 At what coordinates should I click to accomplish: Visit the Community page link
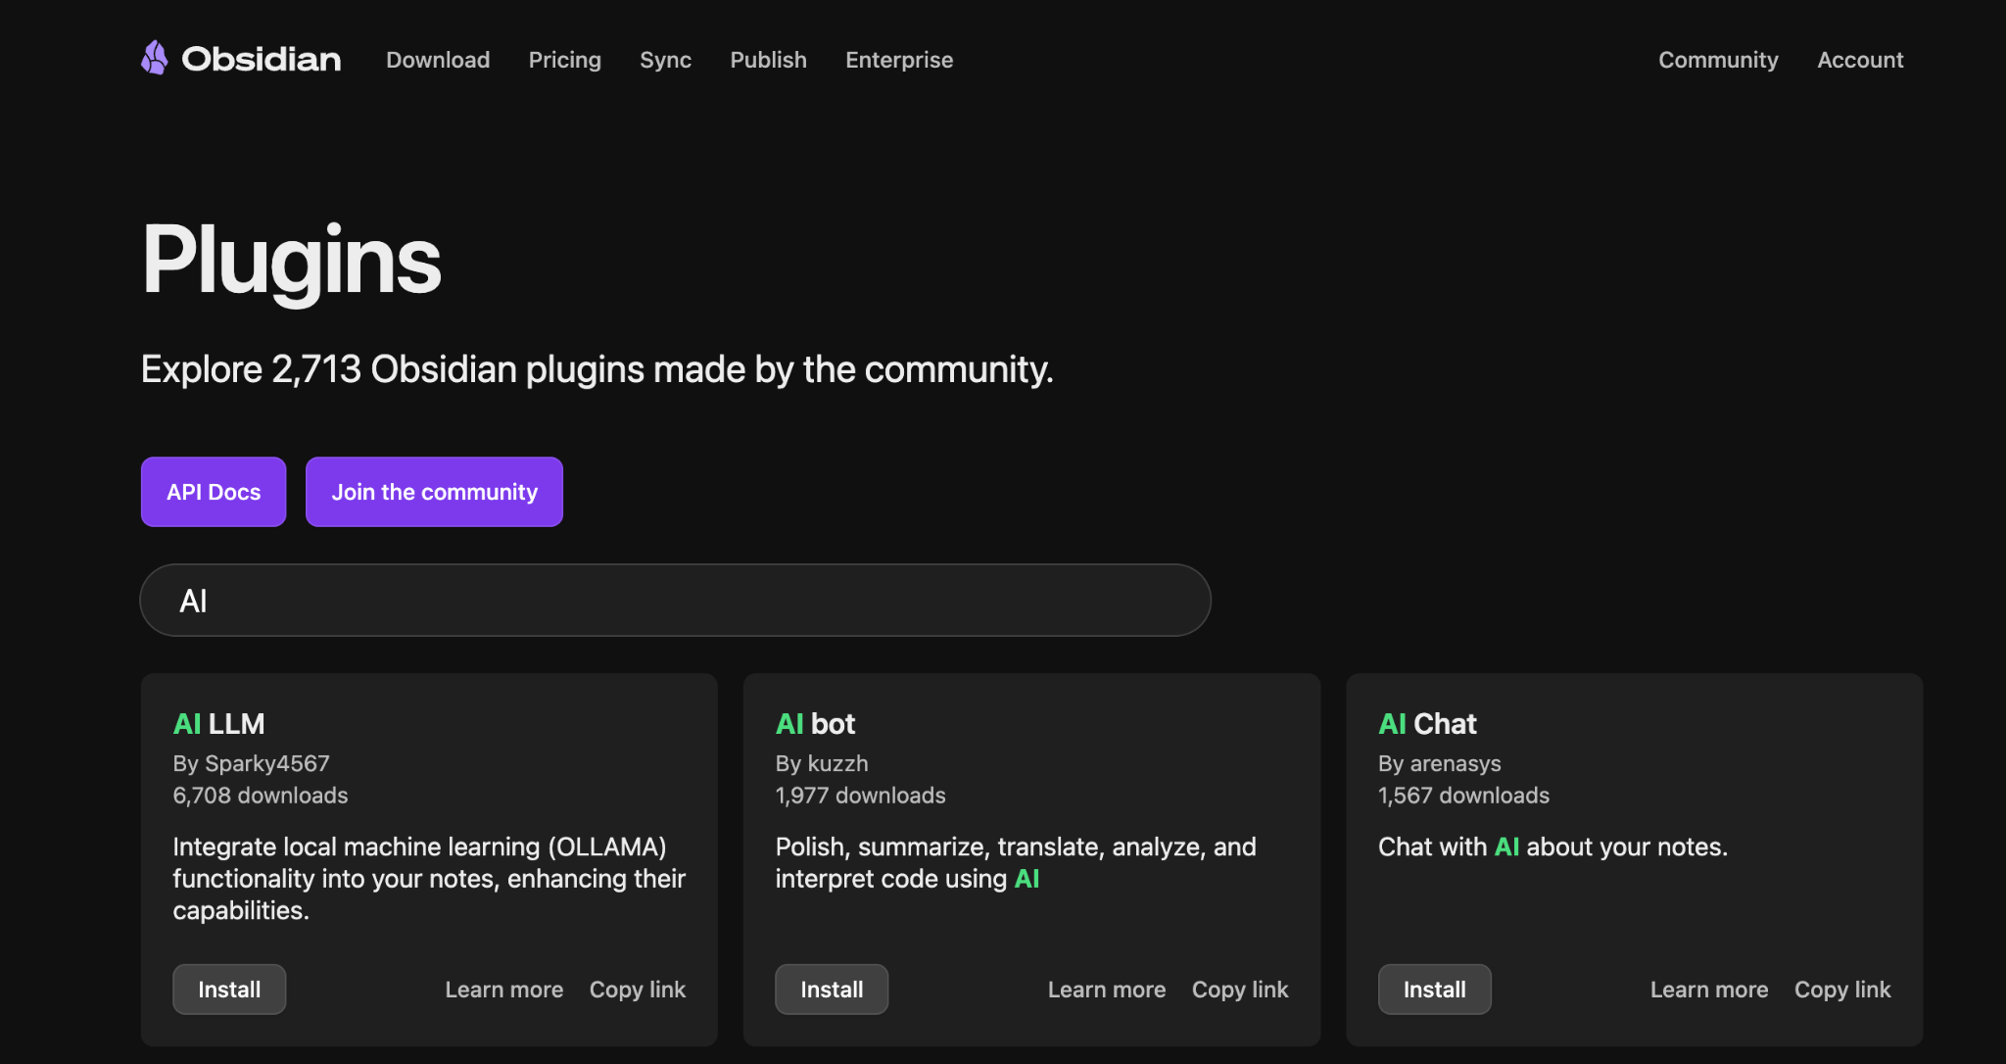(1718, 60)
